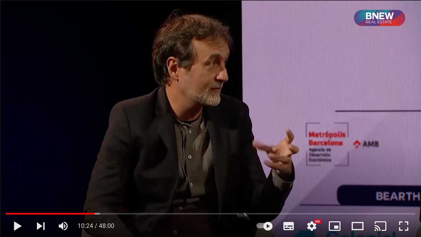Enable miniplayer mode
The image size is (421, 237).
pos(335,226)
